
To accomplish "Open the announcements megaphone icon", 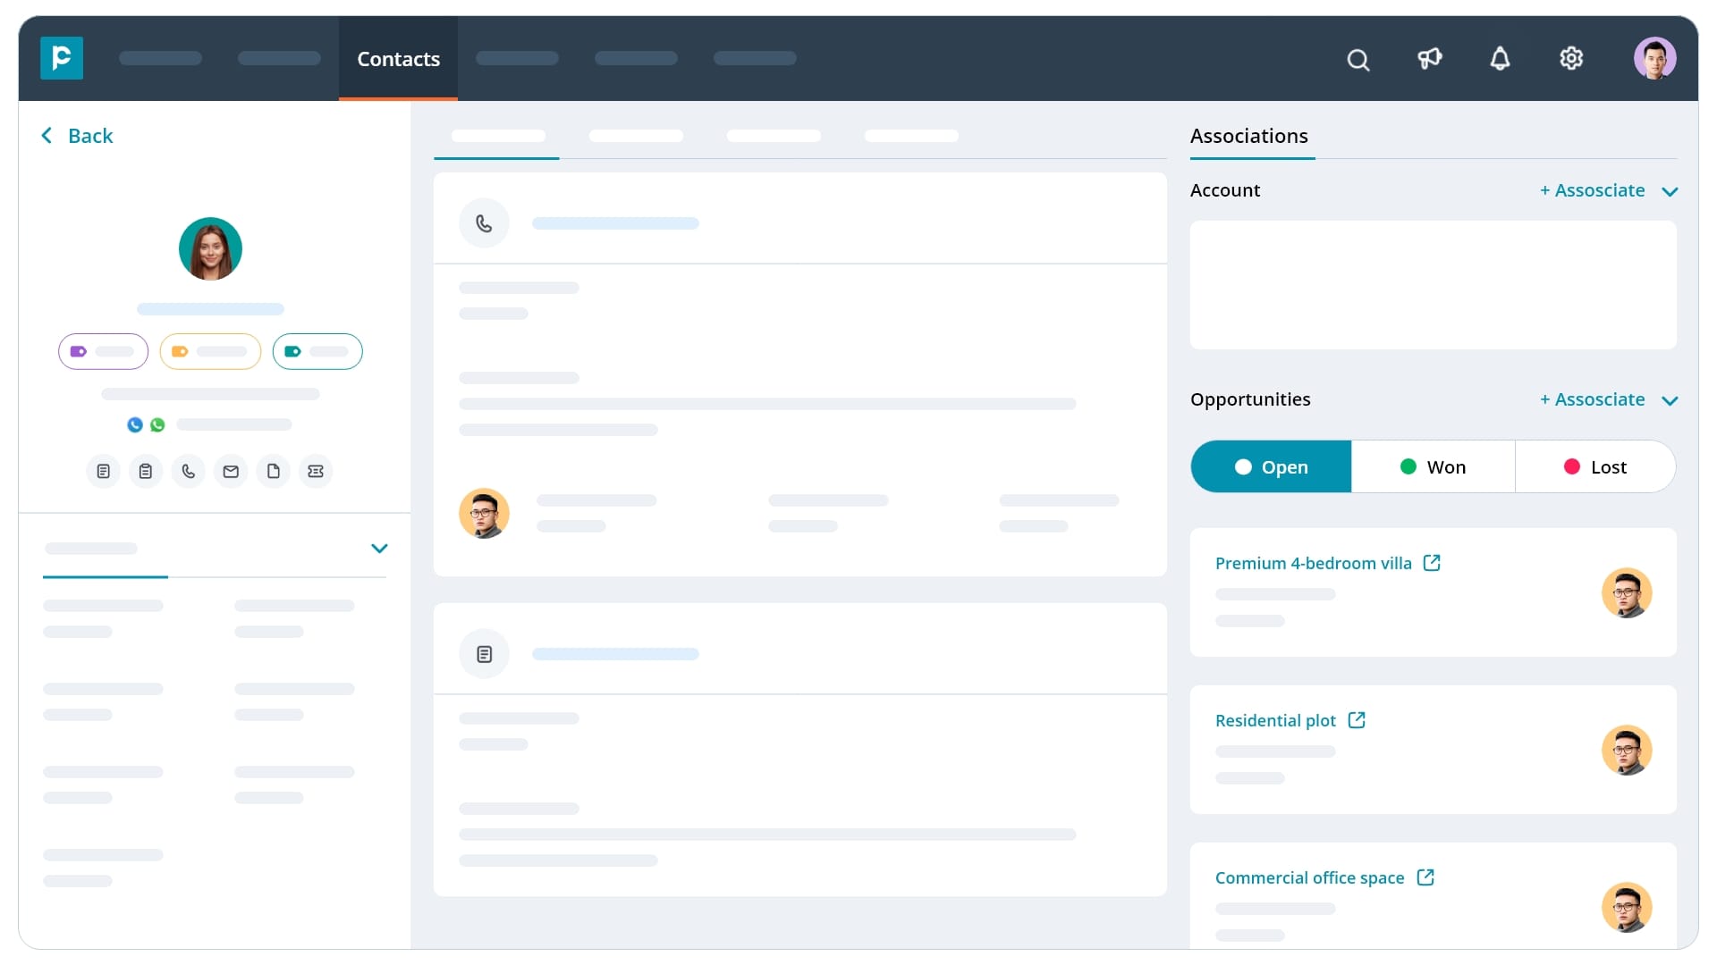I will (x=1429, y=59).
